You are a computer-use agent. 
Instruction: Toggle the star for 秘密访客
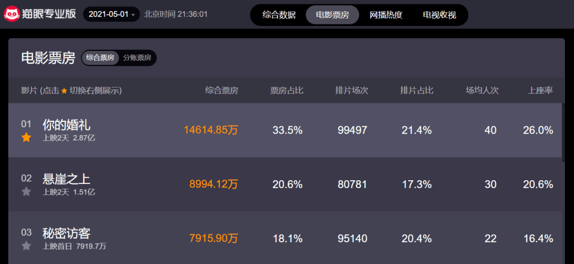pyautogui.click(x=27, y=246)
